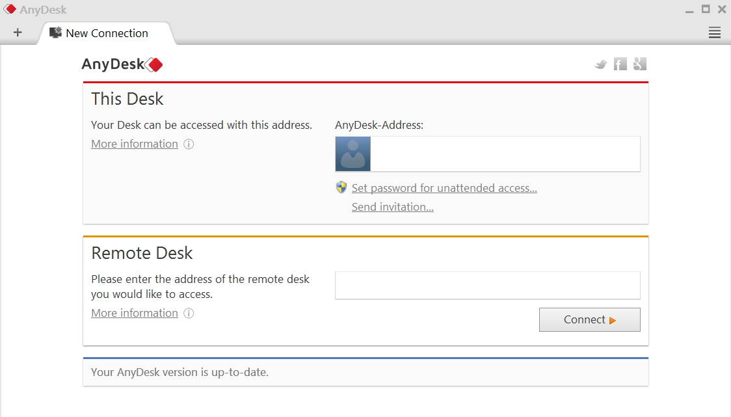The height and width of the screenshot is (417, 731).
Task: Open Set password for unattended access link
Action: [444, 188]
